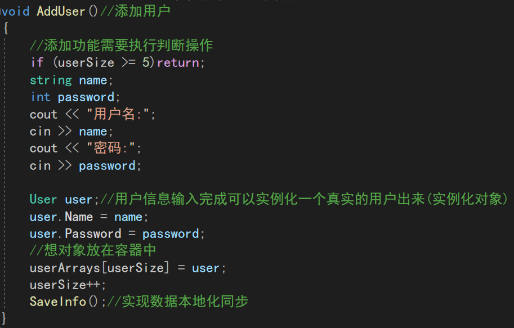
Task: Click the userSize++ statement
Action: (x=68, y=285)
